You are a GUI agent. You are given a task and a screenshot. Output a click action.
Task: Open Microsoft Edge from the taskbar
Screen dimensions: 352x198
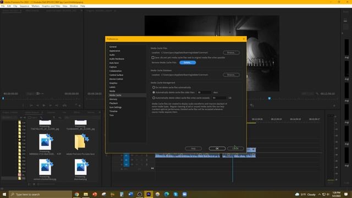coord(167,194)
